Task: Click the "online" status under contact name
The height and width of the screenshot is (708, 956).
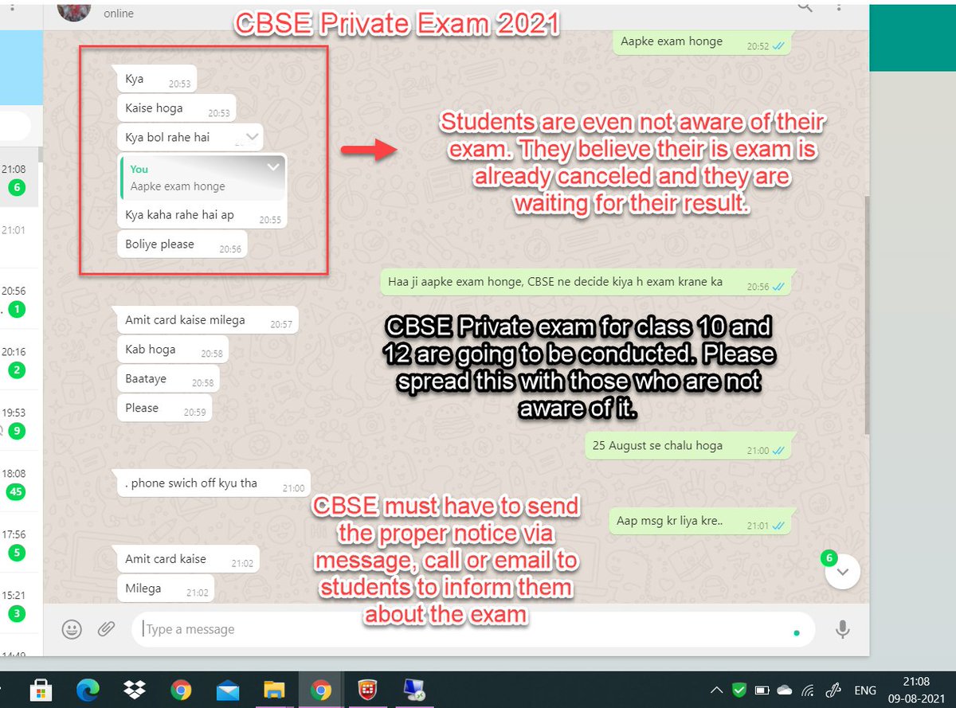Action: pyautogui.click(x=119, y=14)
